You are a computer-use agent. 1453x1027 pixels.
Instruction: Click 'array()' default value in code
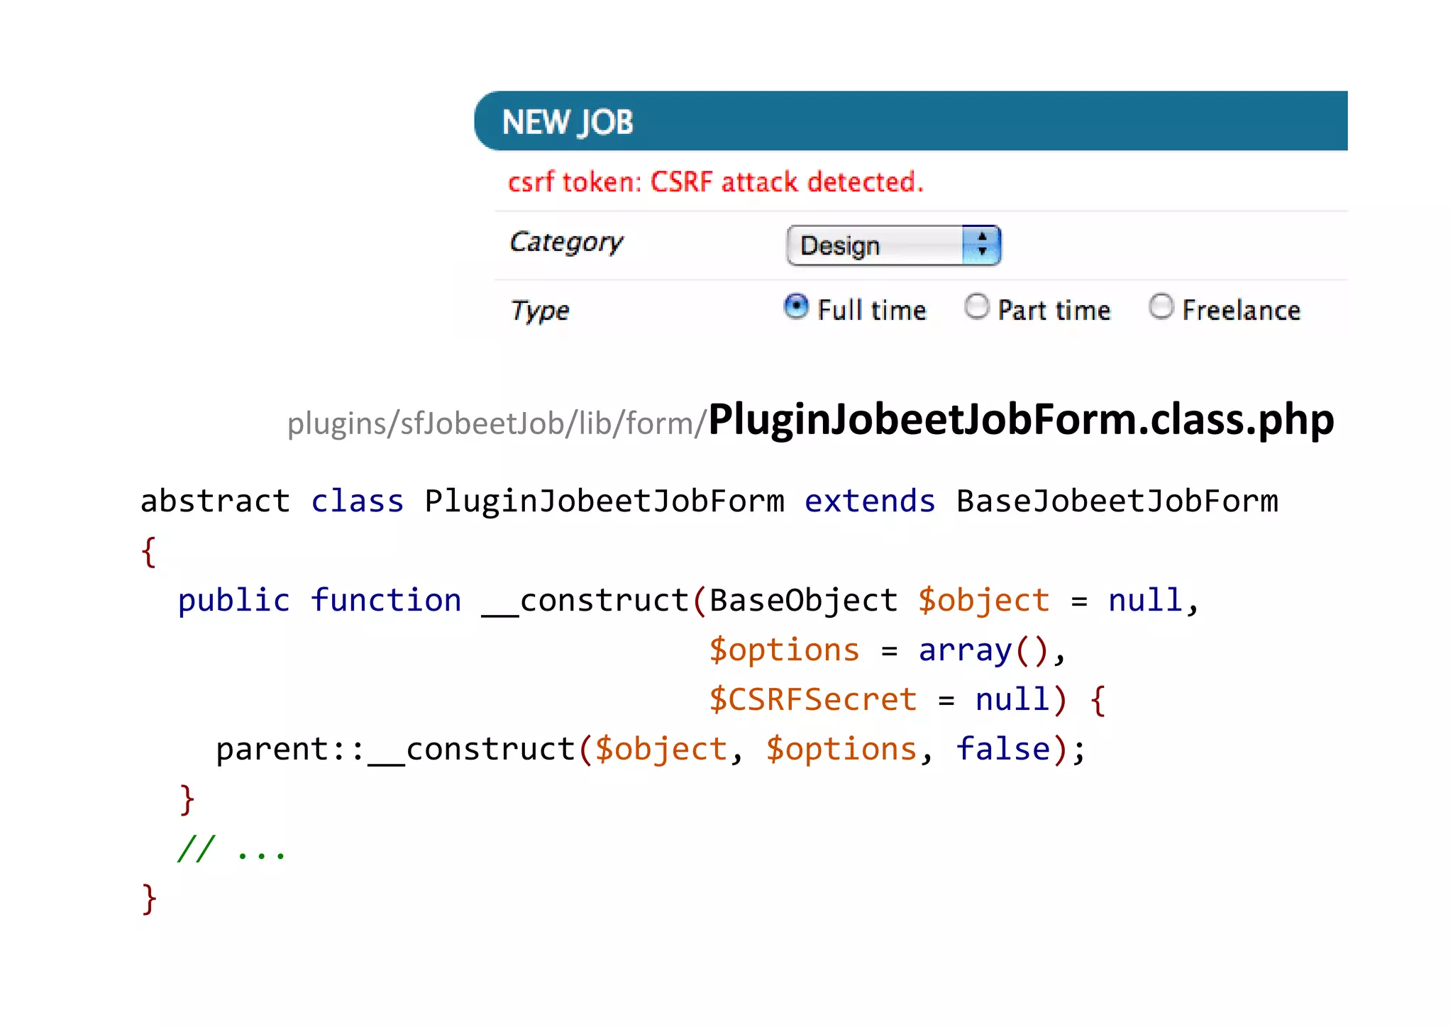click(983, 650)
